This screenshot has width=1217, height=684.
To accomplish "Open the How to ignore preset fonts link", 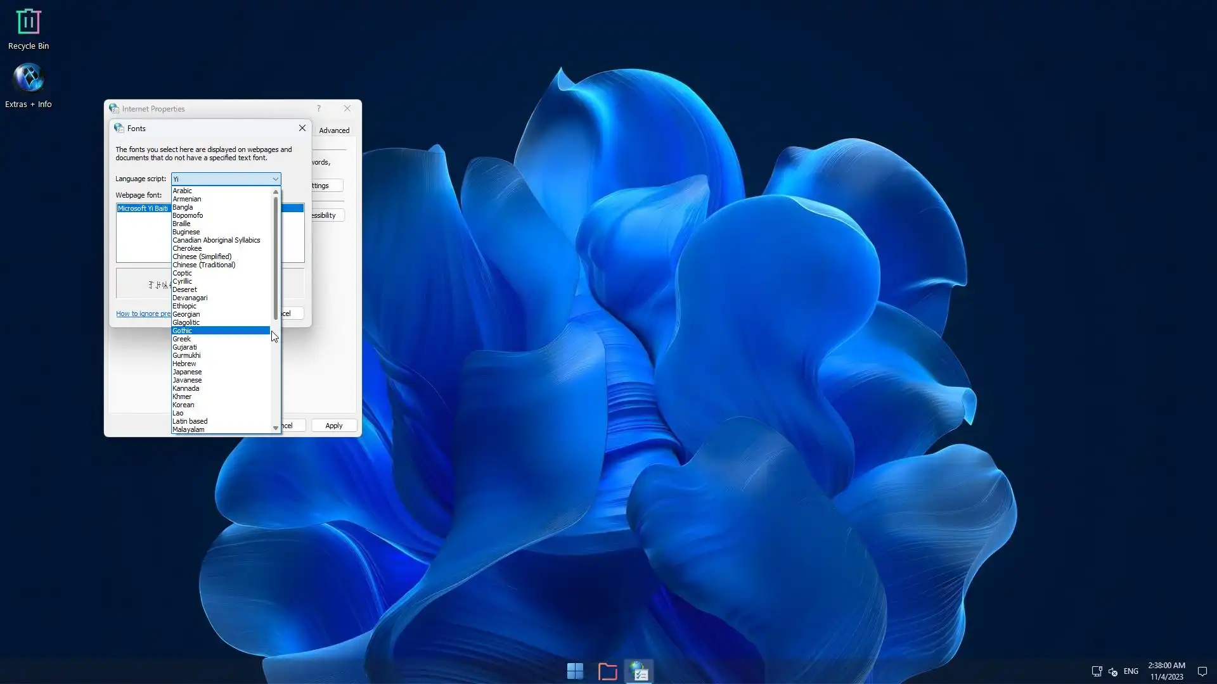I will (143, 313).
